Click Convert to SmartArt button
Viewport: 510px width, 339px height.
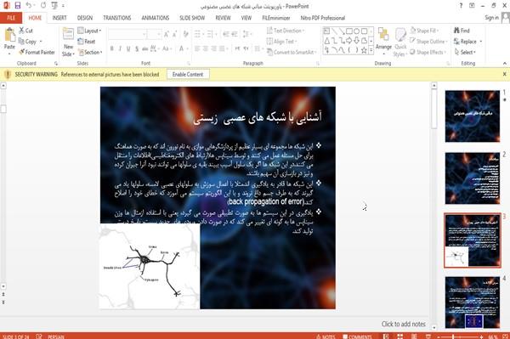pos(292,52)
